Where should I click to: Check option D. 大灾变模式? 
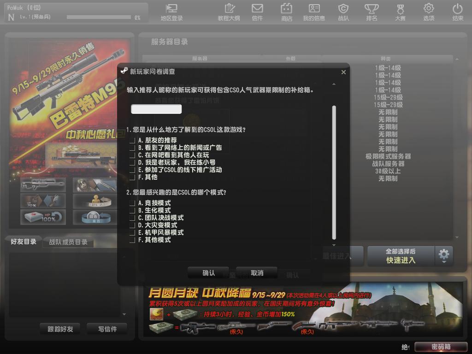132,225
